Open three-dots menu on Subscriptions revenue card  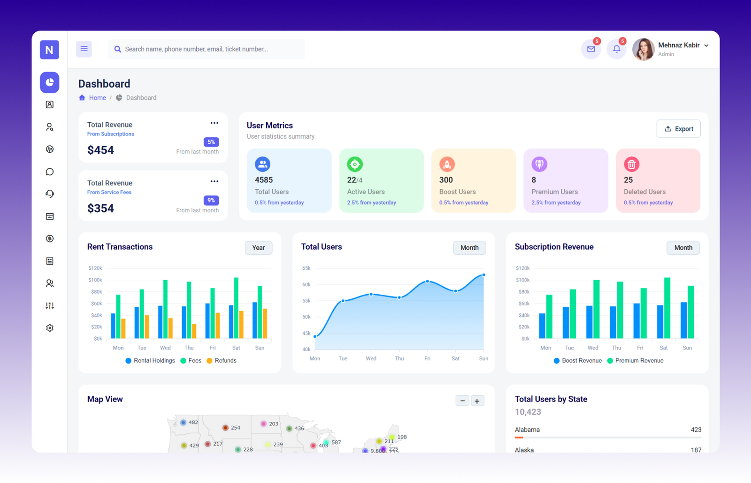215,123
